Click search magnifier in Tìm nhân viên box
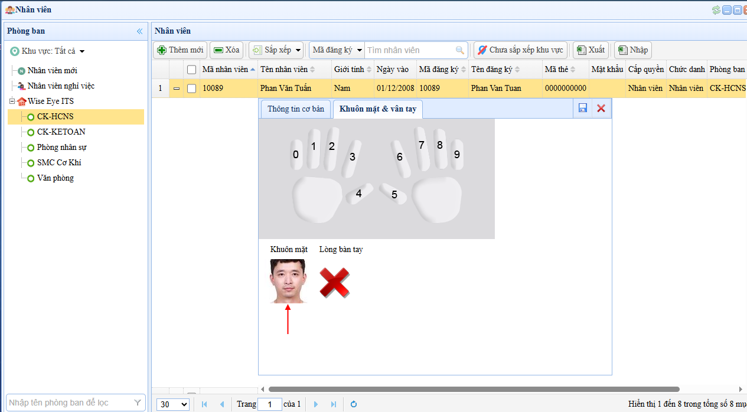This screenshot has width=747, height=412. pyautogui.click(x=460, y=50)
